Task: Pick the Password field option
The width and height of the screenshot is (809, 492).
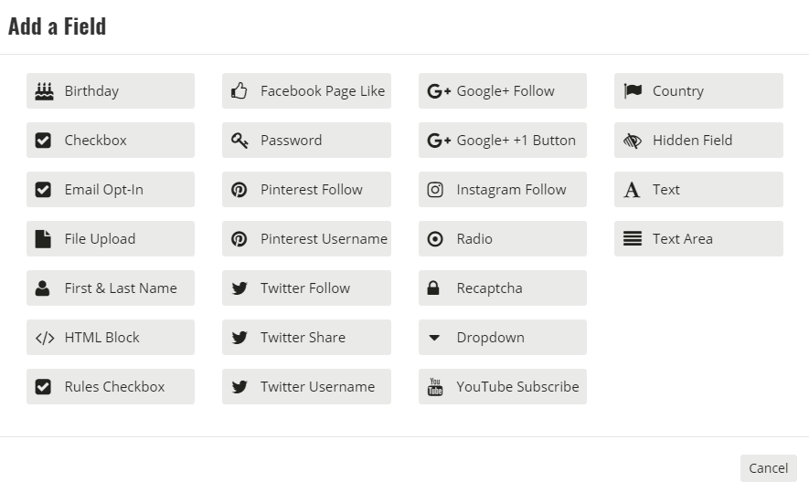Action: tap(306, 141)
